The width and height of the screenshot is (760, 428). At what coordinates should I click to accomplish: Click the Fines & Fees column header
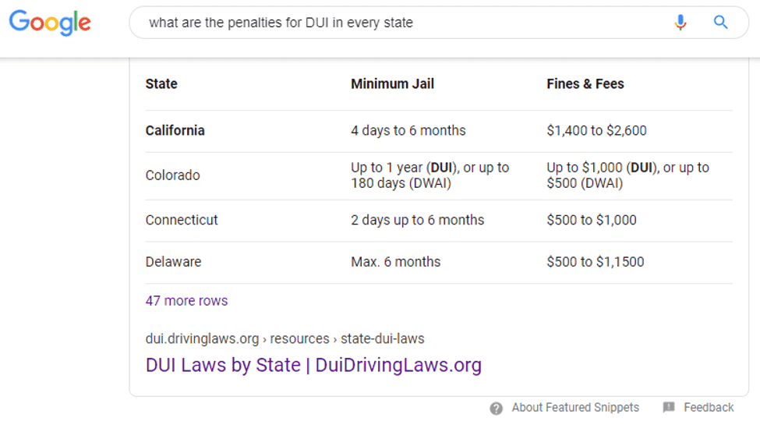click(585, 84)
